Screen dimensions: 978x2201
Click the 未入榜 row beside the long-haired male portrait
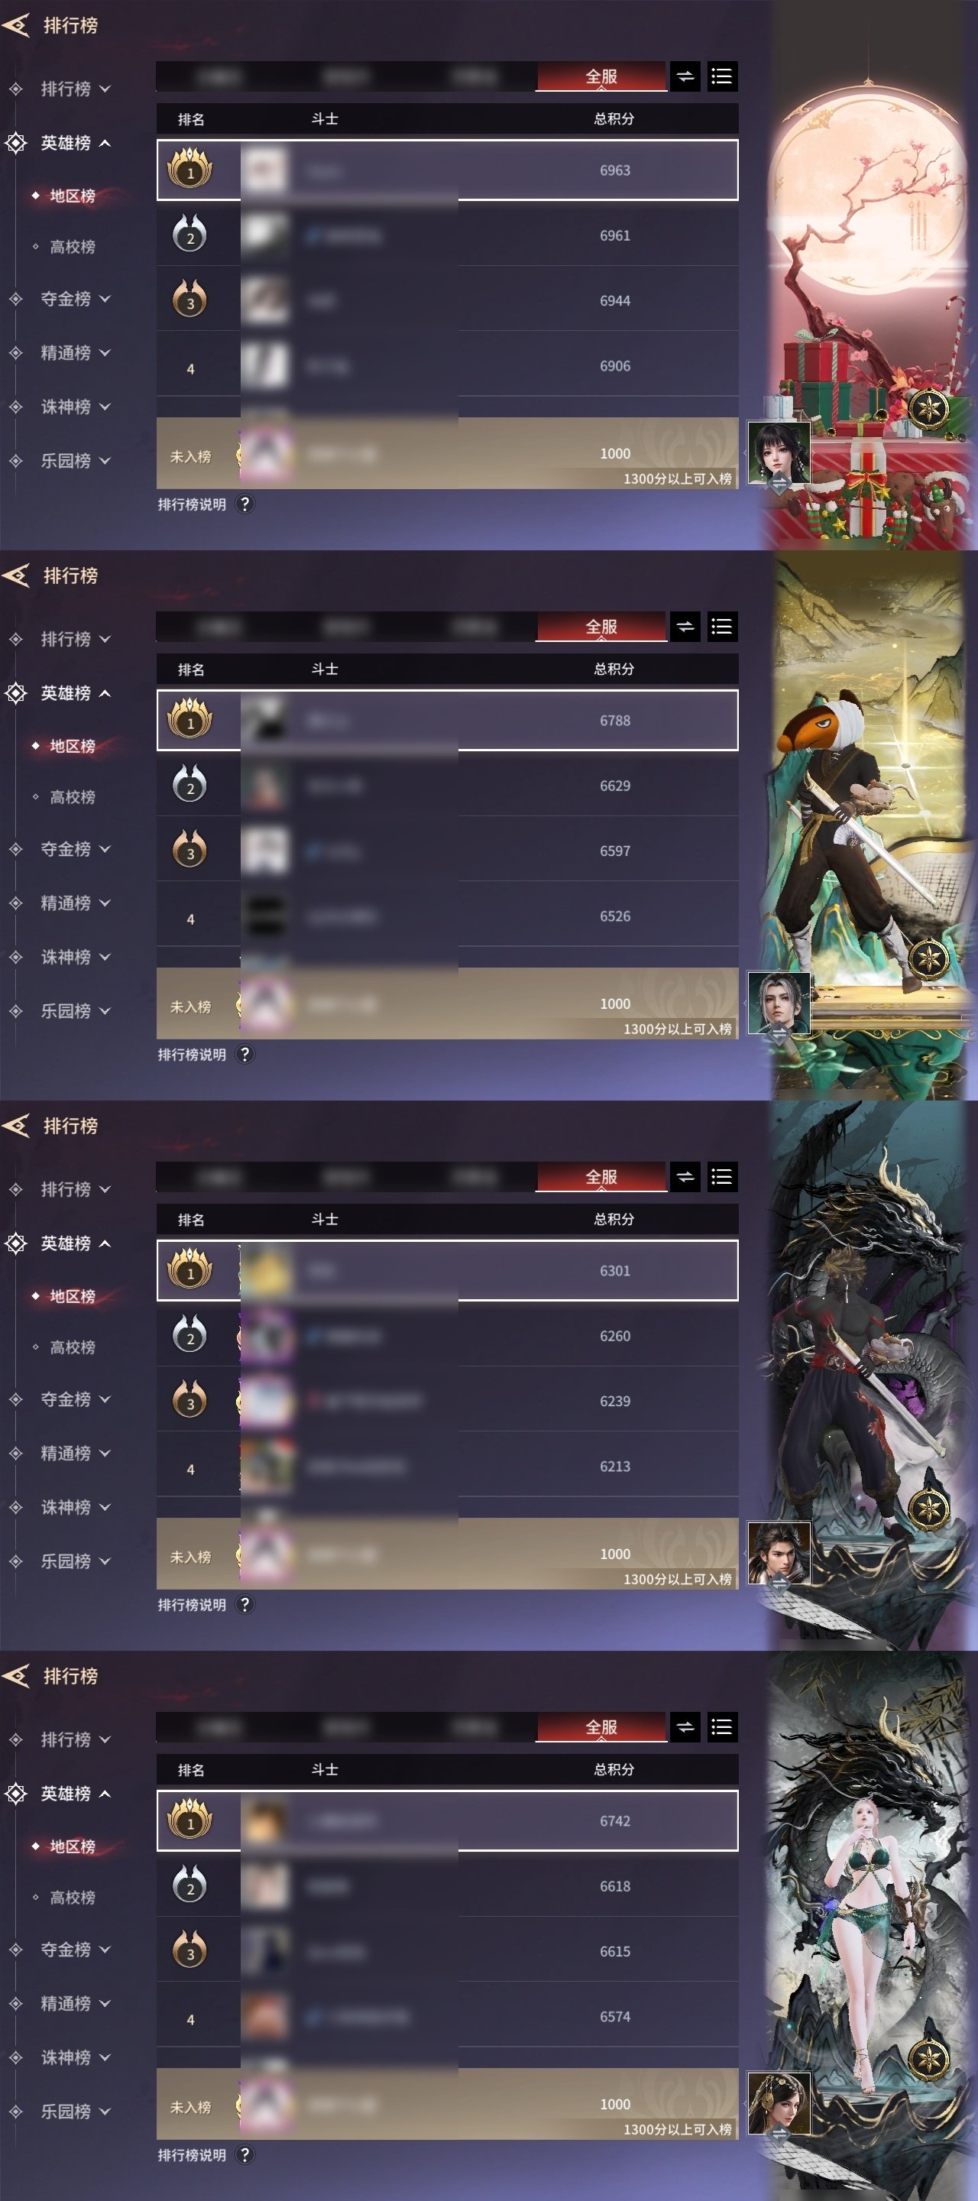pyautogui.click(x=448, y=1003)
